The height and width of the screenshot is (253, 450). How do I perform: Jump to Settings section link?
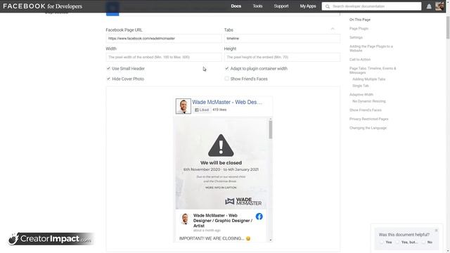coord(356,37)
